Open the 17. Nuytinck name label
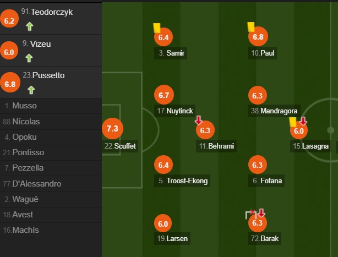The width and height of the screenshot is (338, 257). tap(175, 111)
